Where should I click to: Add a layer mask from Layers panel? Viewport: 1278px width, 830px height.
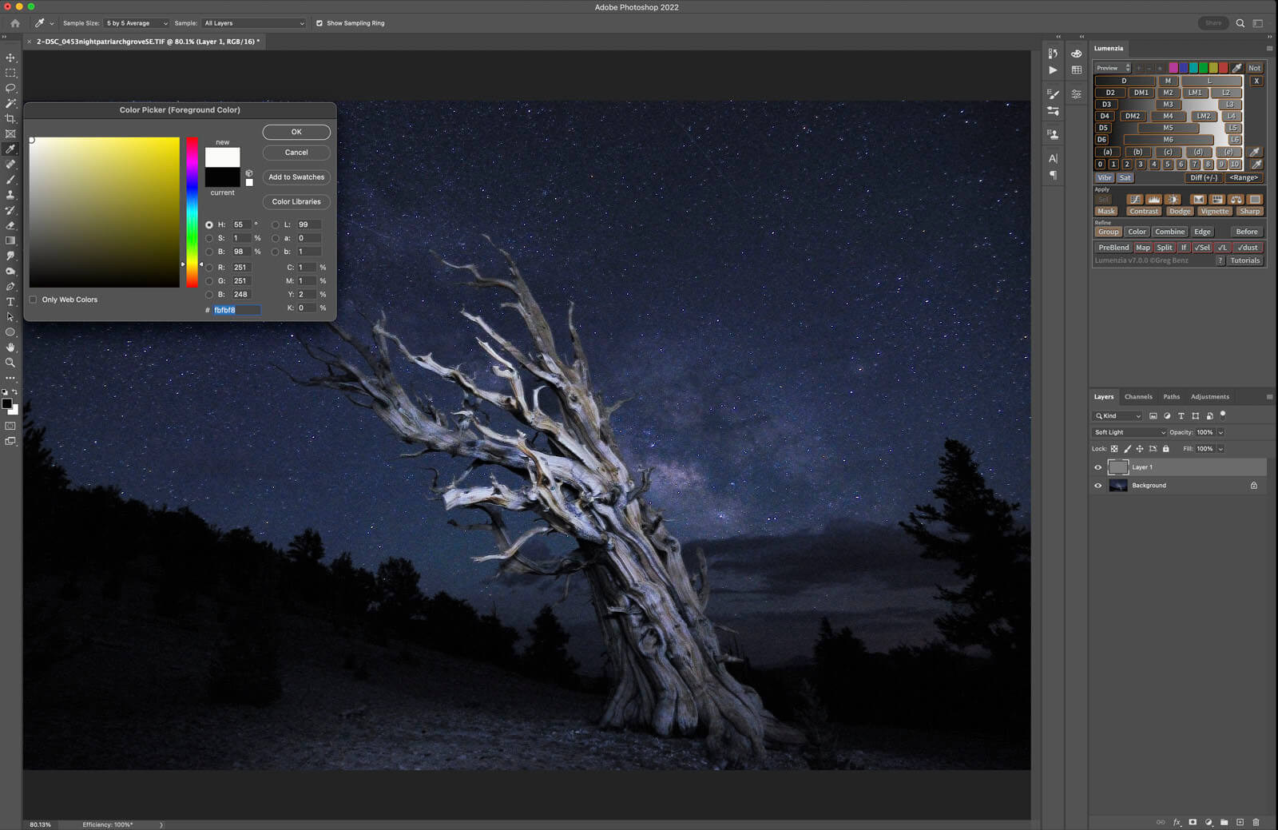[x=1193, y=822]
